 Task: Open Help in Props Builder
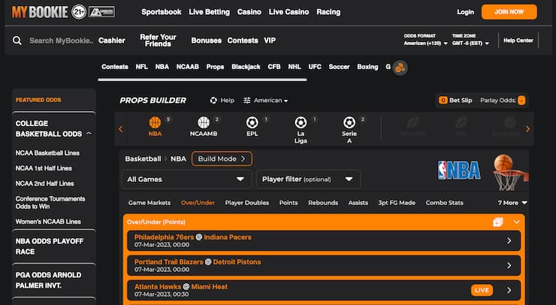[x=222, y=101]
